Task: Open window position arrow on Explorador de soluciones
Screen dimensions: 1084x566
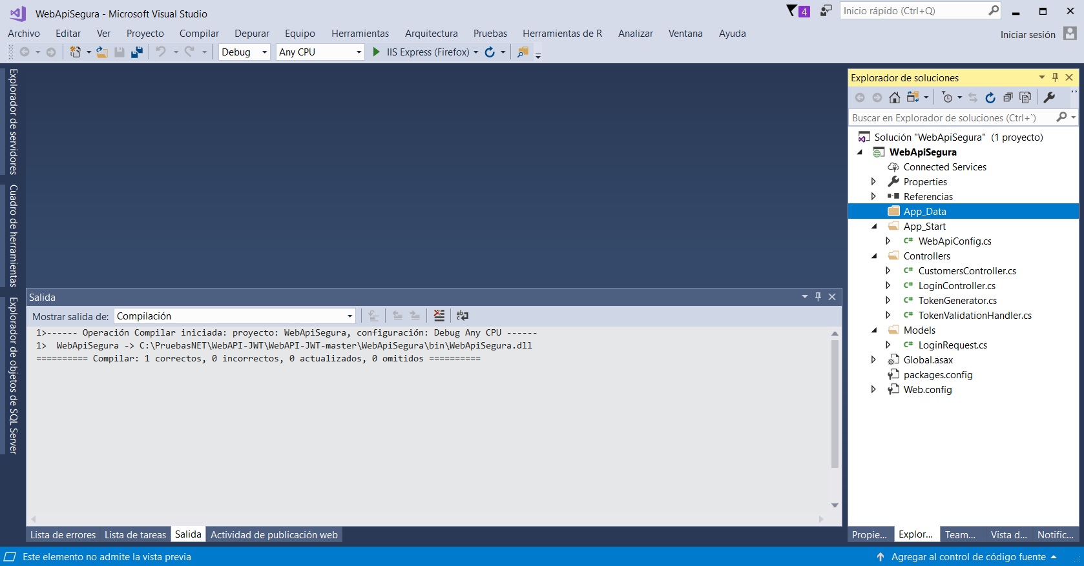Action: (x=1042, y=77)
